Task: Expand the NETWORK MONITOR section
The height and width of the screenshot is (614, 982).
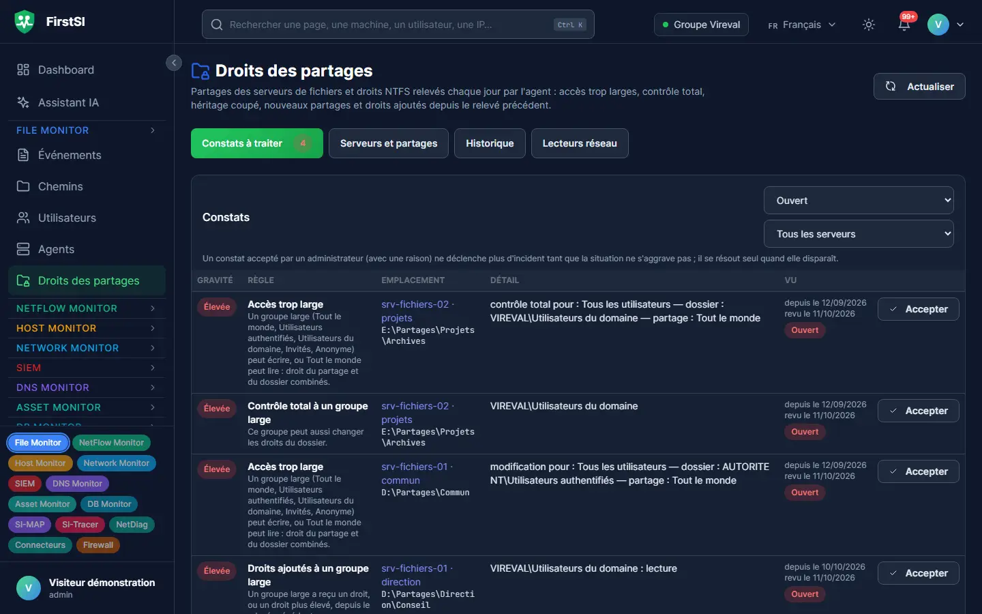Action: click(x=87, y=348)
